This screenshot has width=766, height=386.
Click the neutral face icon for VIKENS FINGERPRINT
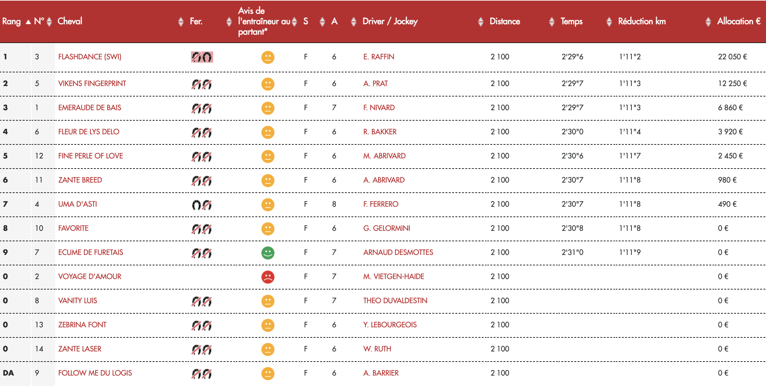coord(268,84)
